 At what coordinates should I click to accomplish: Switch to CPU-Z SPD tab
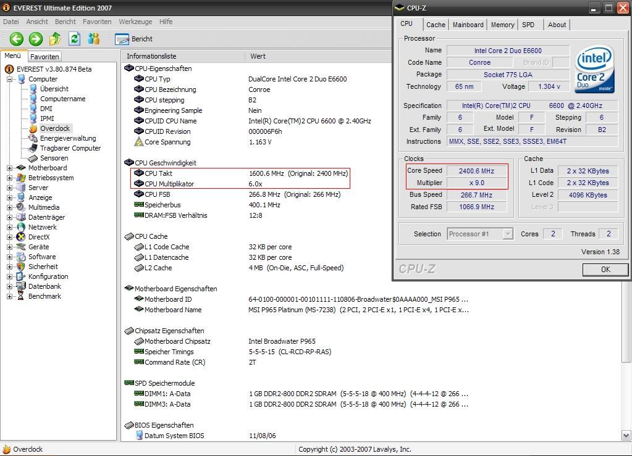click(528, 25)
